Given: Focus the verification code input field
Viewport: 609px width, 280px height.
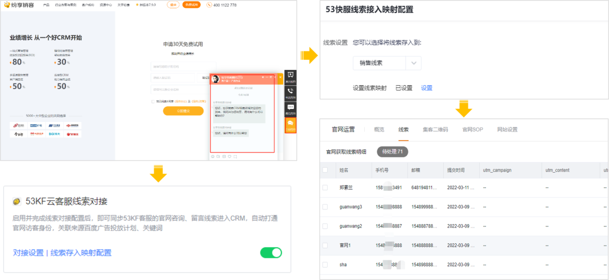Looking at the screenshot, I should pos(173,78).
